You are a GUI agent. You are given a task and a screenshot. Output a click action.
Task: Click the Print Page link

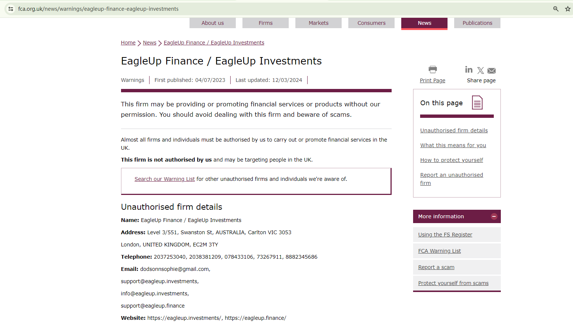click(x=432, y=80)
